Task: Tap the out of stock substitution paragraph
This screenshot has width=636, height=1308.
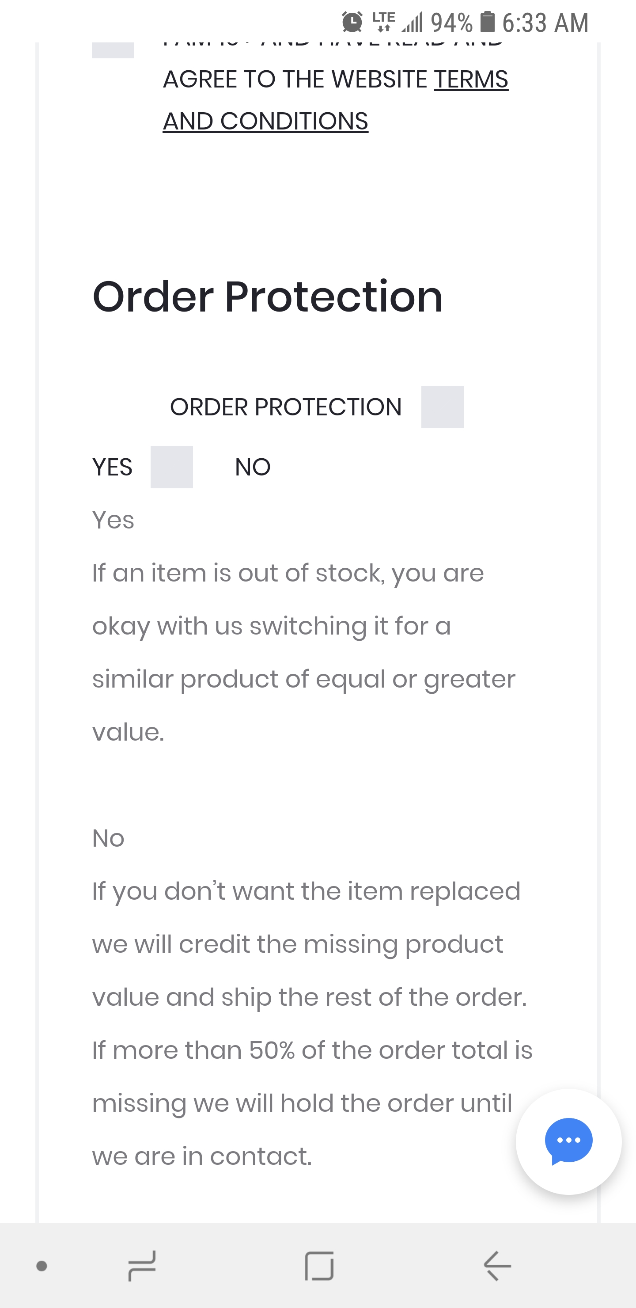Action: (303, 652)
